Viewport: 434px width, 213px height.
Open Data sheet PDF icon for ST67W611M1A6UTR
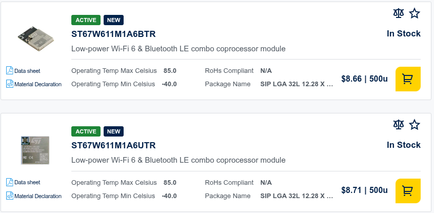(9, 182)
